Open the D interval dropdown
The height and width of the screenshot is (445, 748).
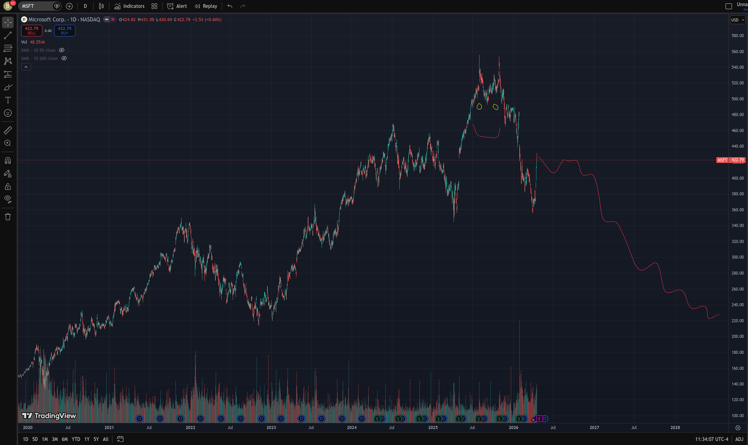coord(85,6)
